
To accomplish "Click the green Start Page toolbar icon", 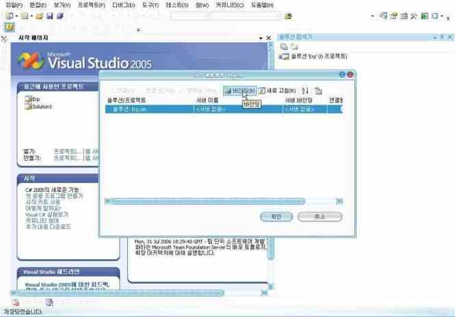I will pyautogui.click(x=424, y=16).
